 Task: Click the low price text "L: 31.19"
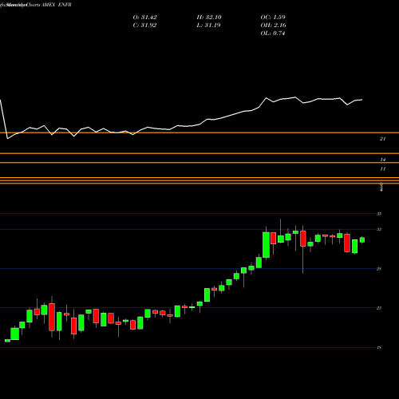click(209, 26)
